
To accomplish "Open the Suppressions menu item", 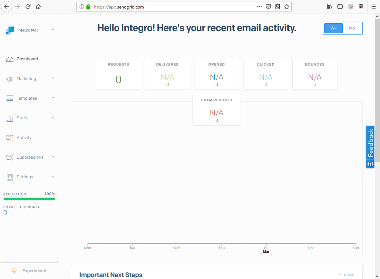I will point(29,157).
